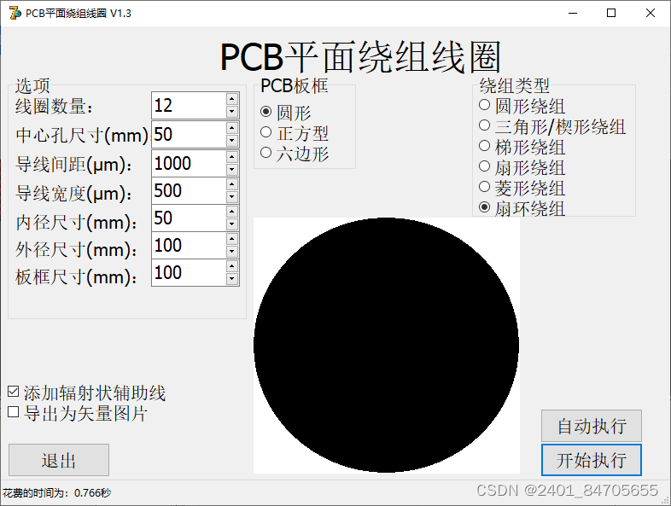Viewport: 671px width, 506px height.
Task: Click the 退出 button
Action: [59, 460]
